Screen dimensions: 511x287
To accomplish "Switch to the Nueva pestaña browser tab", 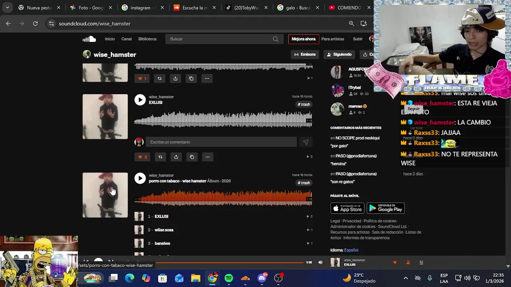I will click(x=39, y=8).
